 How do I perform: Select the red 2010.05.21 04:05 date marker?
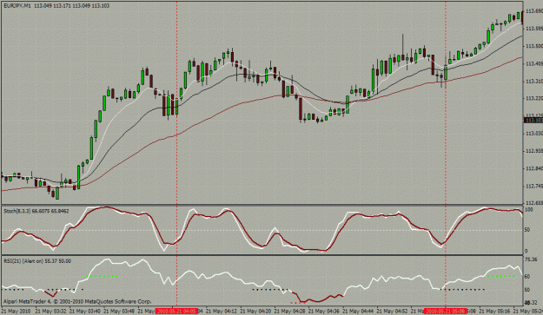click(176, 312)
